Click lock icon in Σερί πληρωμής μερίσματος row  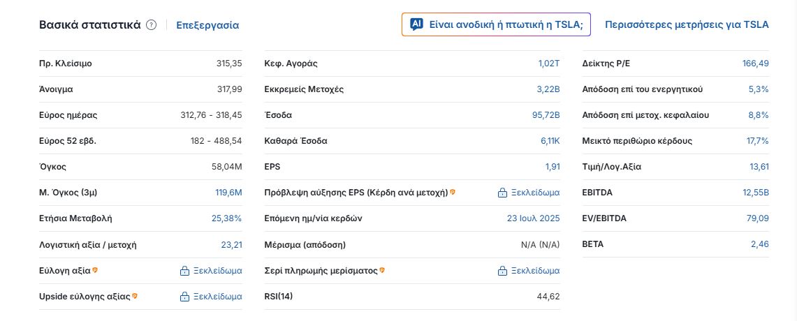502,271
